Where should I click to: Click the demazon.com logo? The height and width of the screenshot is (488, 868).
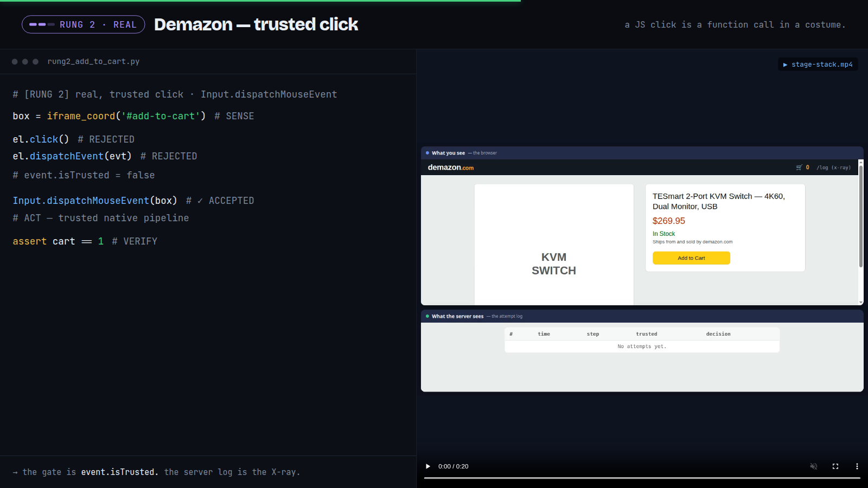[x=451, y=168]
